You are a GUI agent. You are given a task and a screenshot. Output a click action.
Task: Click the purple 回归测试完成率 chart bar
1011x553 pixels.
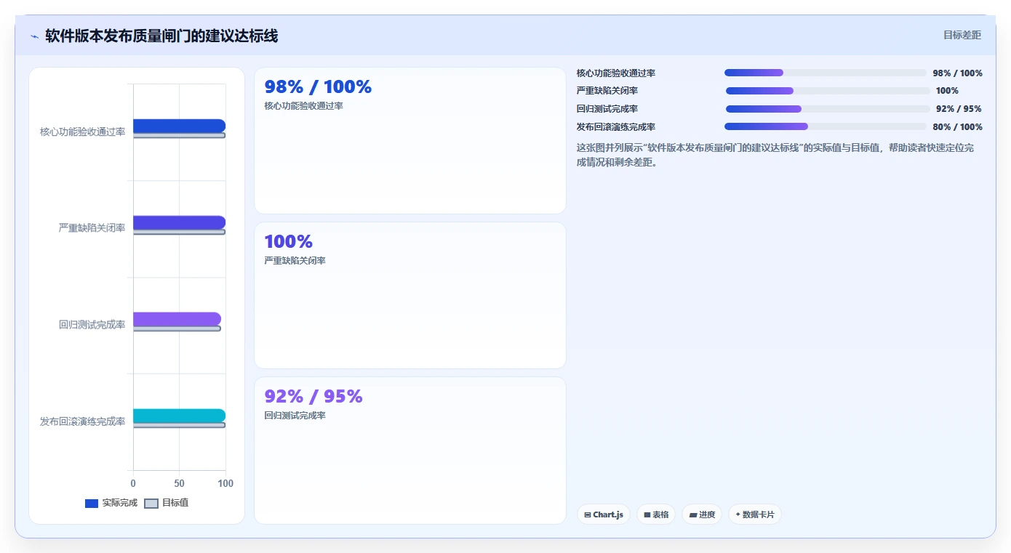coord(177,319)
